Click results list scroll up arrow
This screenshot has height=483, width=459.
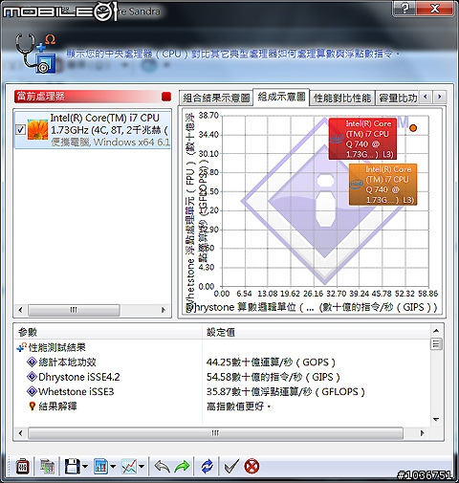436,331
